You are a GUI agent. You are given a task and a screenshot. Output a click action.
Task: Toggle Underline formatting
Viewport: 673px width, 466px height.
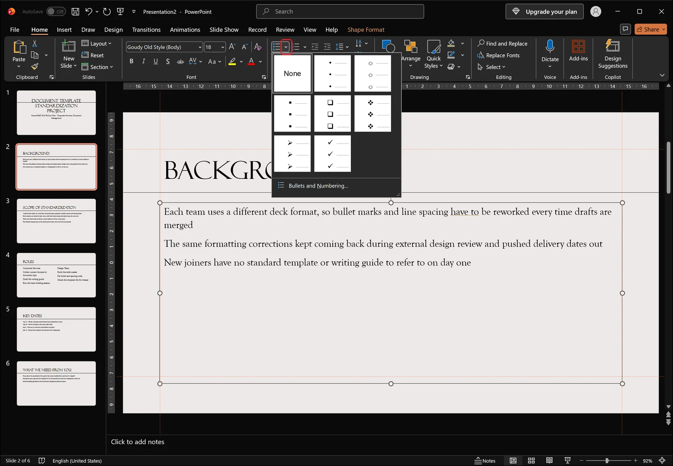tap(156, 61)
